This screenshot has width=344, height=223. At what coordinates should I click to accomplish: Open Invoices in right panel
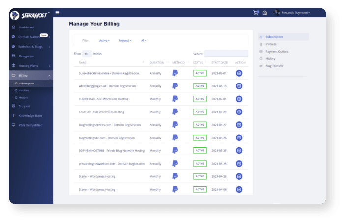click(271, 44)
